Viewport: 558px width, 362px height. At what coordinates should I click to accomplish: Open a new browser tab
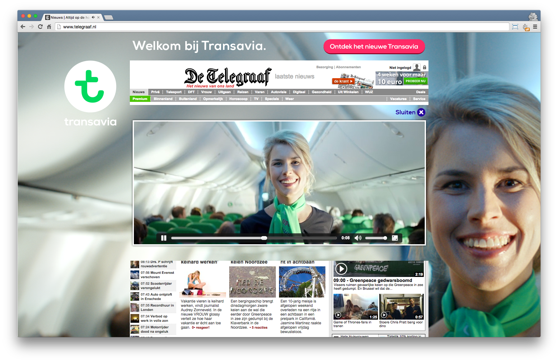[x=108, y=17]
